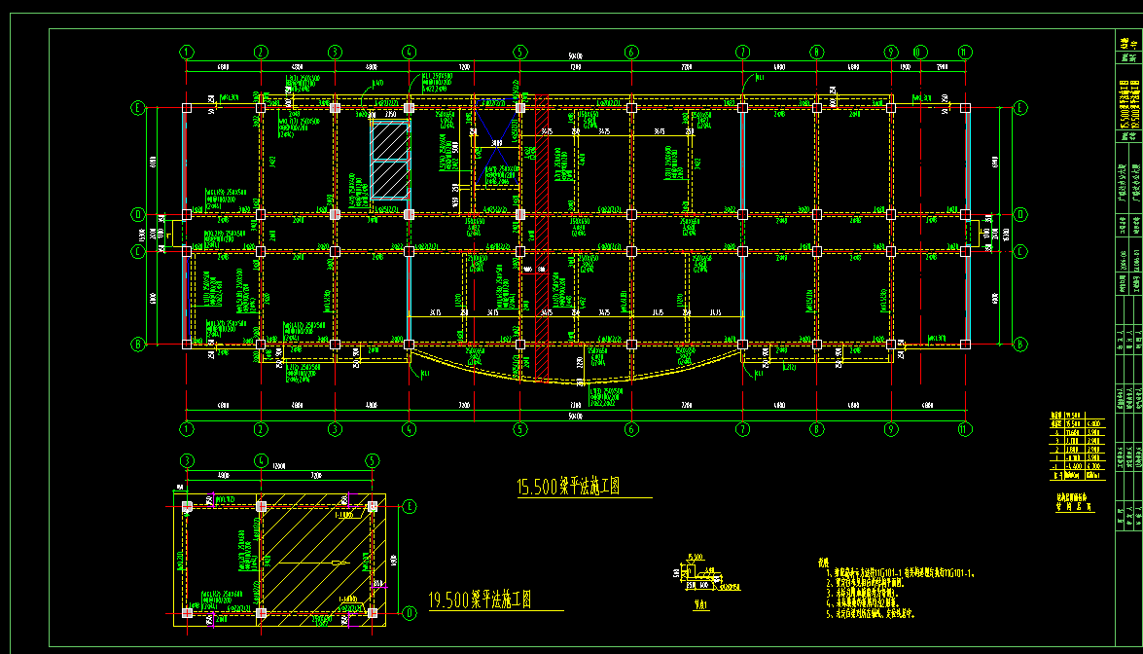Screen dimensions: 1143x654
Task: Select the floor elevation table
Action: pos(1078,447)
